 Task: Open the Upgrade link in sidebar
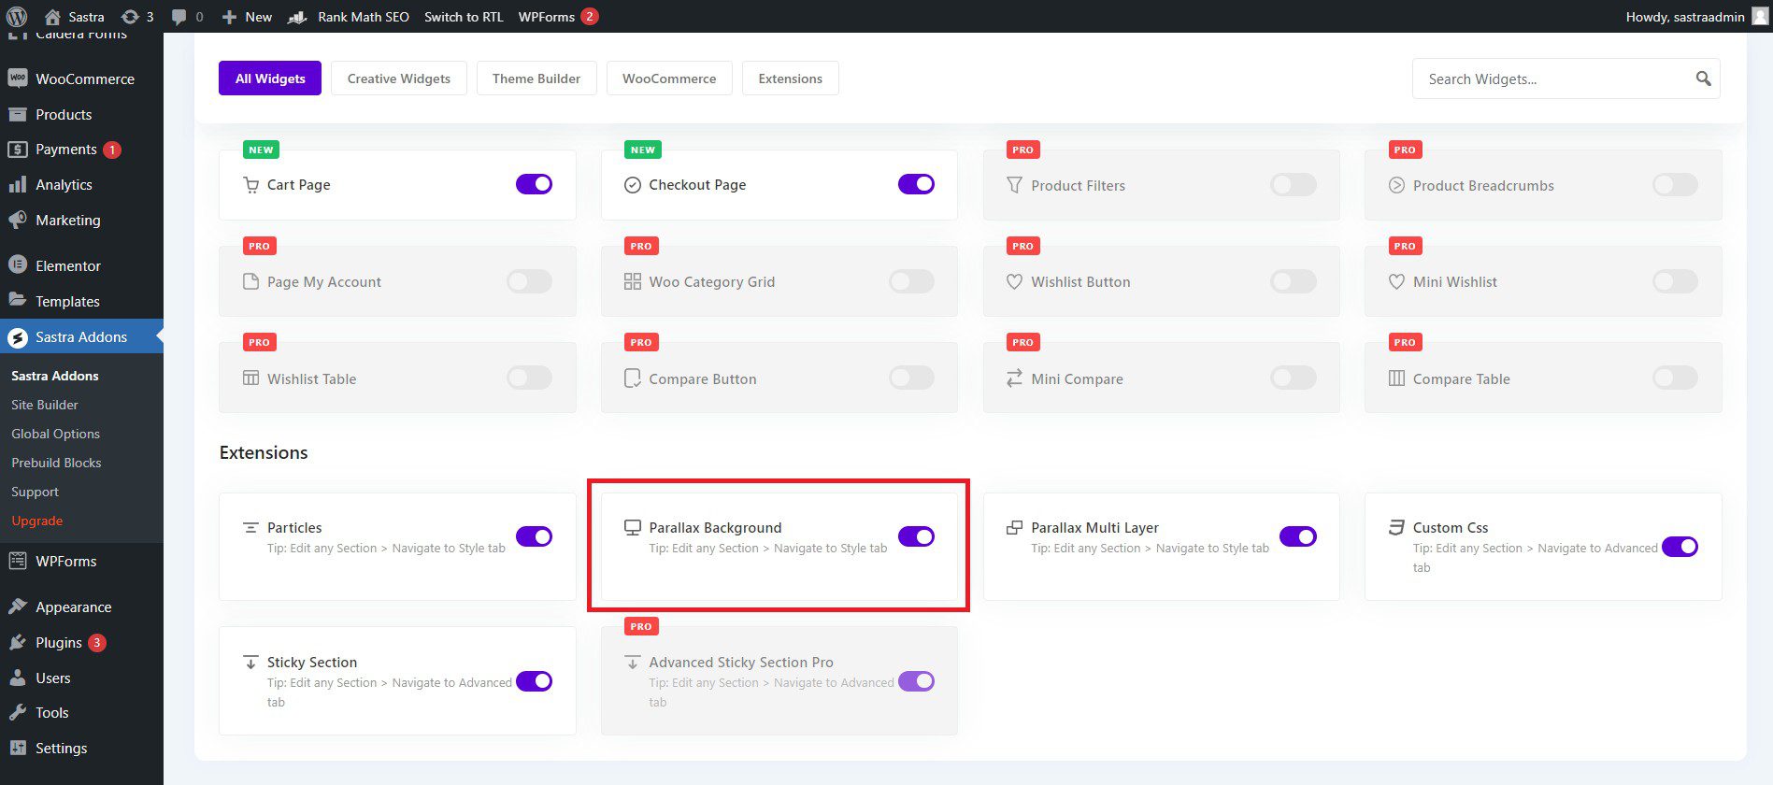[x=37, y=521]
